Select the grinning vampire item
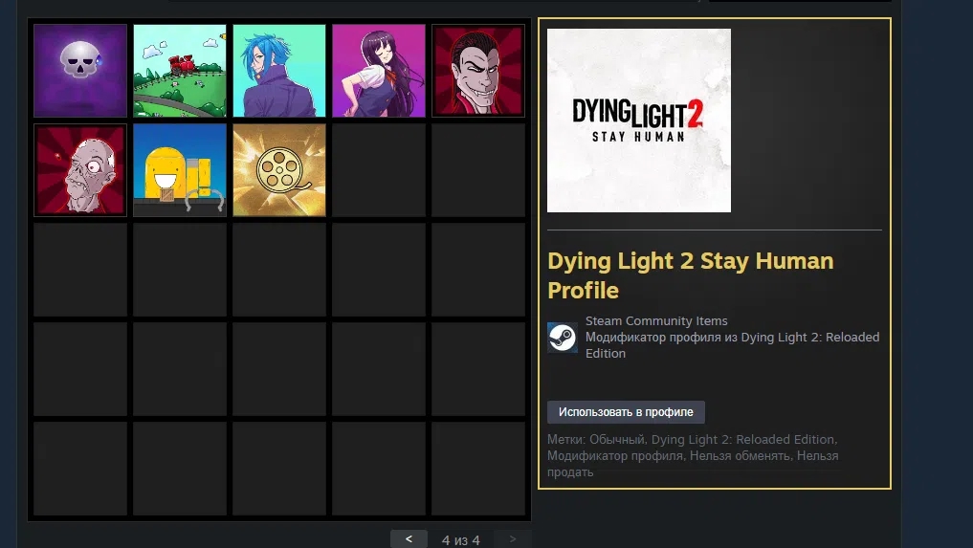The height and width of the screenshot is (548, 973). tap(477, 71)
